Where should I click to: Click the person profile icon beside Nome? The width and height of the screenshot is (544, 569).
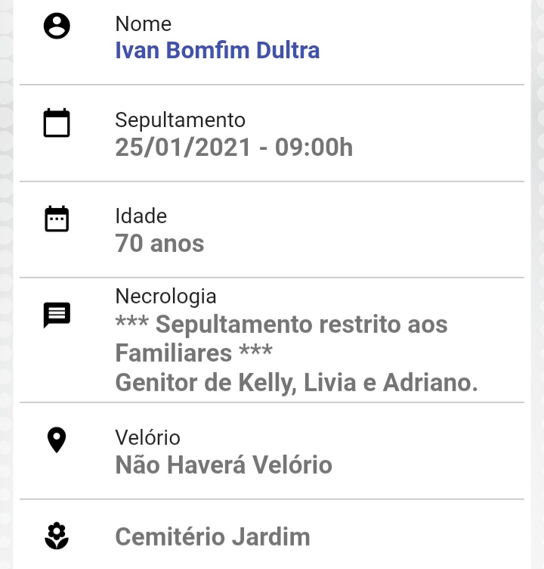coord(57,26)
